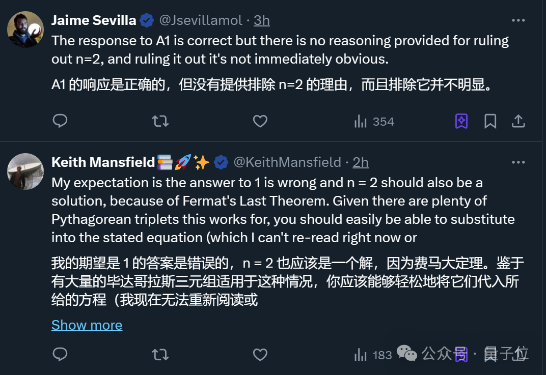Open the 2h timestamp on Keith's reply
The height and width of the screenshot is (375, 546).
point(360,162)
